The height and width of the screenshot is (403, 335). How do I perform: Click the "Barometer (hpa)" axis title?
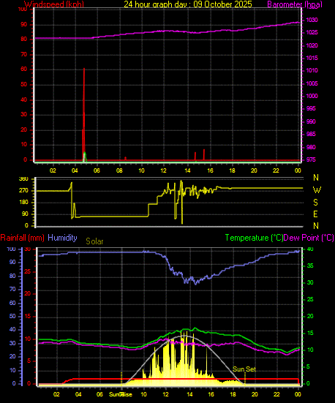click(x=295, y=4)
